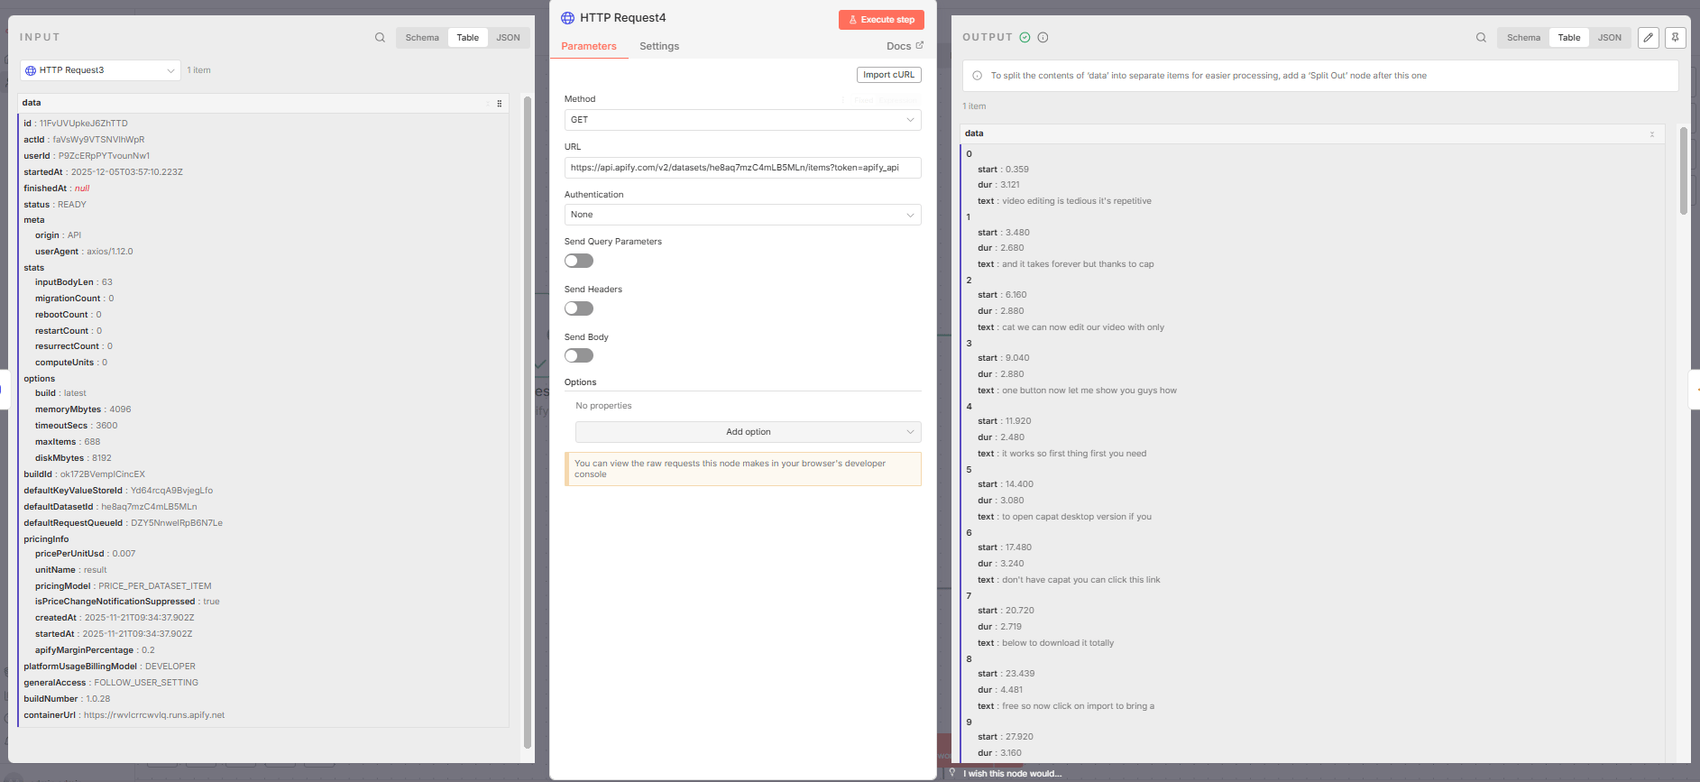
Task: Click 'below to download it totally' text
Action: point(1058,643)
